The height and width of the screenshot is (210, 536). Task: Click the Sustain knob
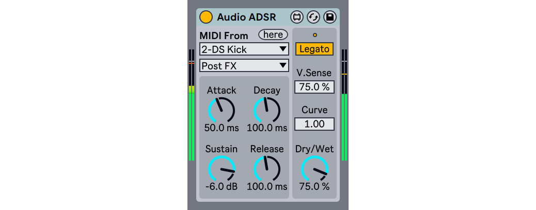[221, 169]
